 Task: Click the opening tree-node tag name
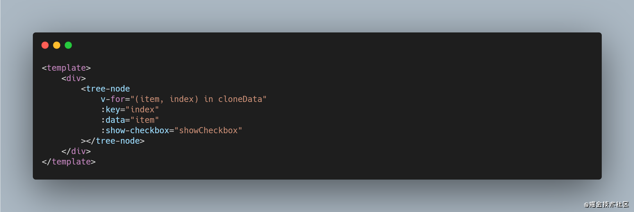point(108,89)
